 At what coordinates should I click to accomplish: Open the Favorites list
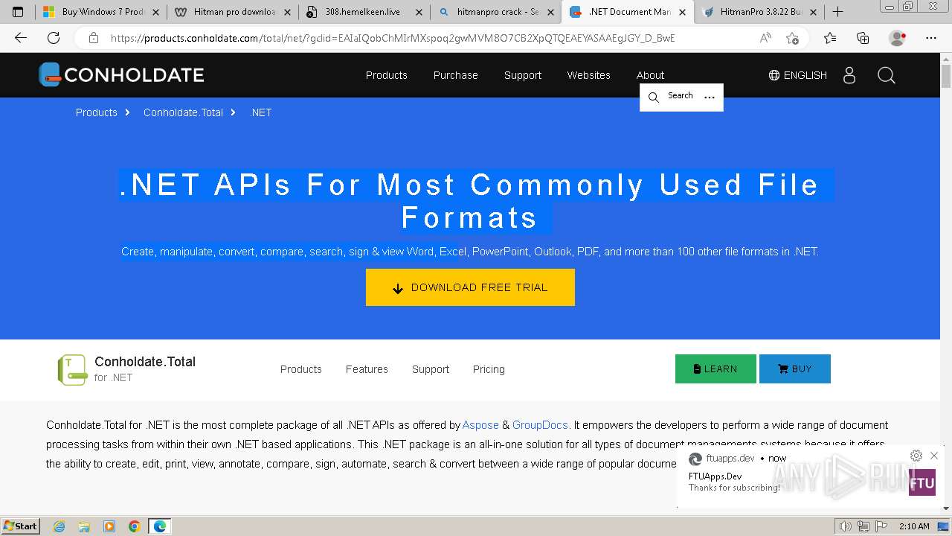coord(830,38)
